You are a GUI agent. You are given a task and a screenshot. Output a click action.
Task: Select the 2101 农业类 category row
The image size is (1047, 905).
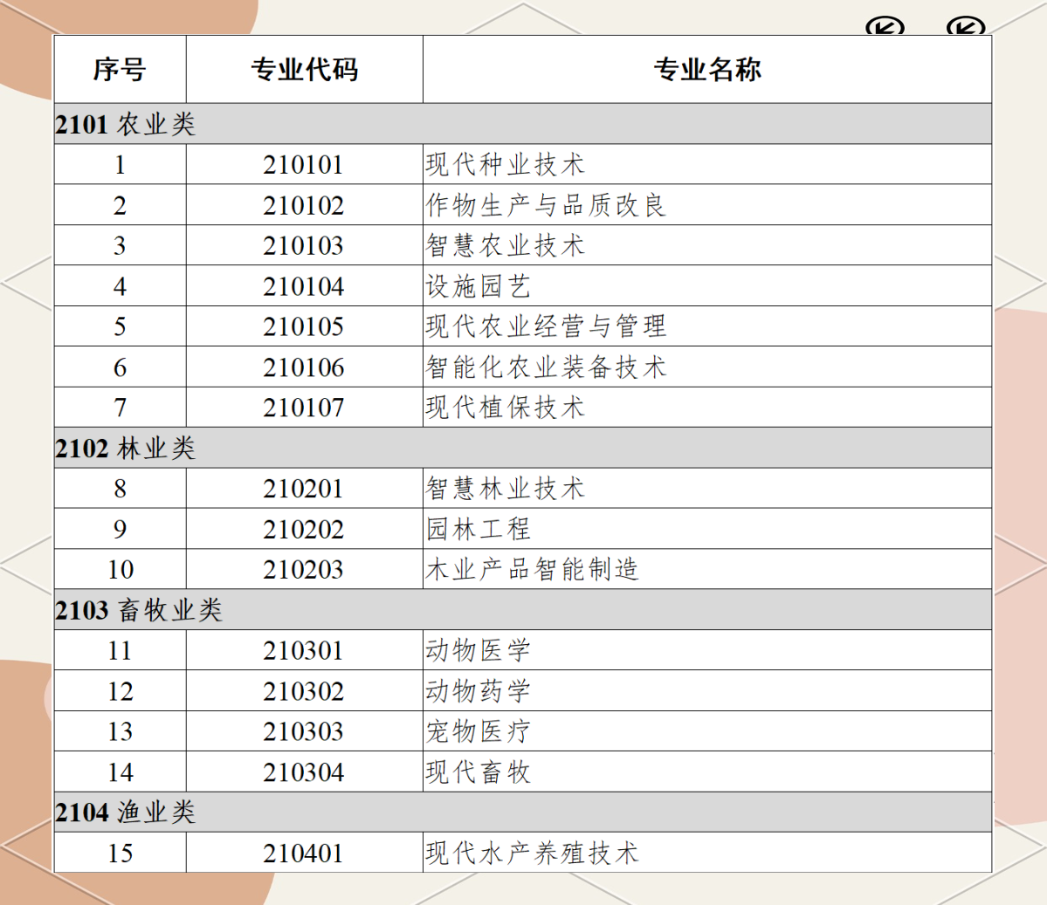(523, 124)
